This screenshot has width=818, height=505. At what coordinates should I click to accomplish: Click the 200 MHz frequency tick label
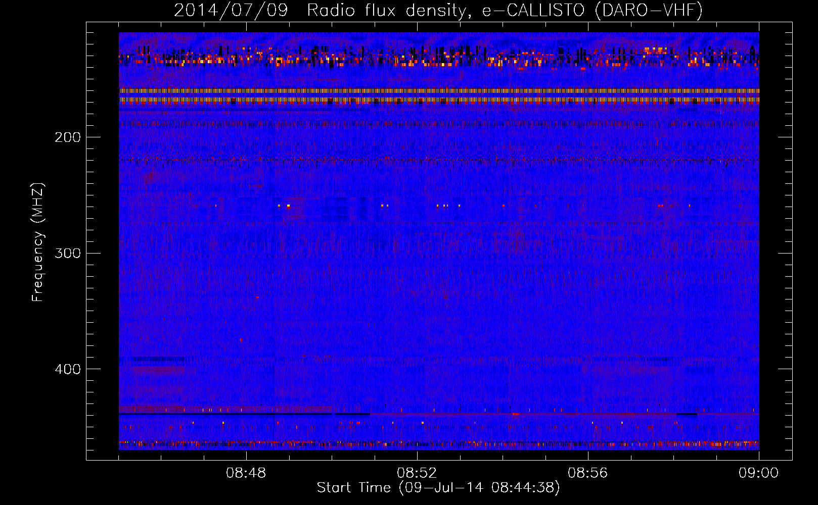tap(68, 137)
